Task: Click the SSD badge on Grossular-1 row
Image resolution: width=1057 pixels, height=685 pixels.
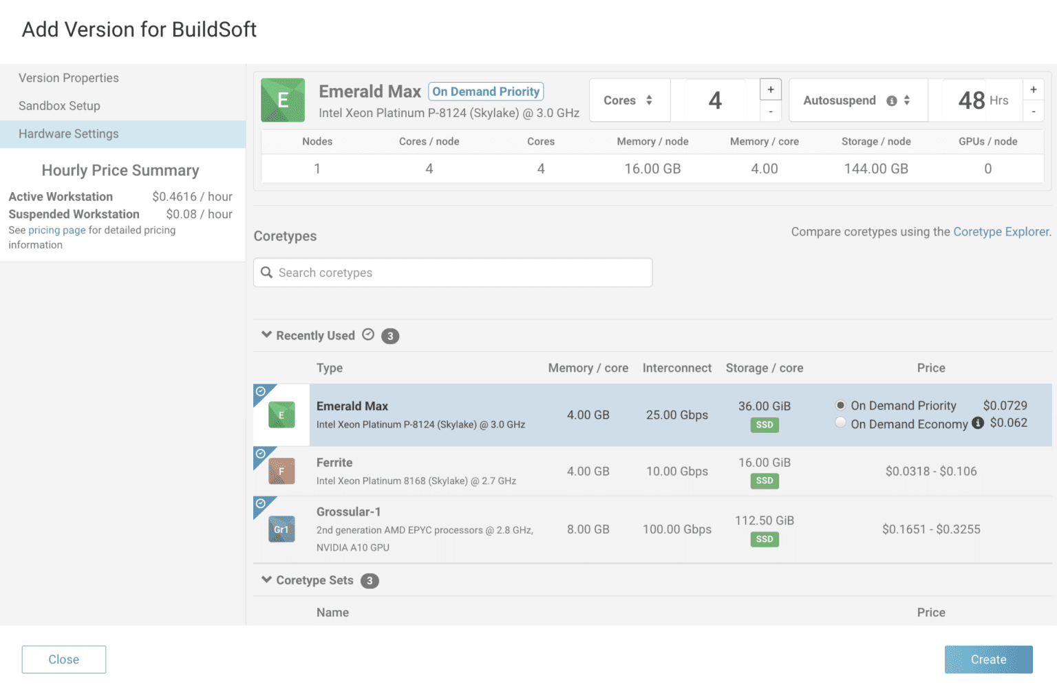Action: click(764, 539)
